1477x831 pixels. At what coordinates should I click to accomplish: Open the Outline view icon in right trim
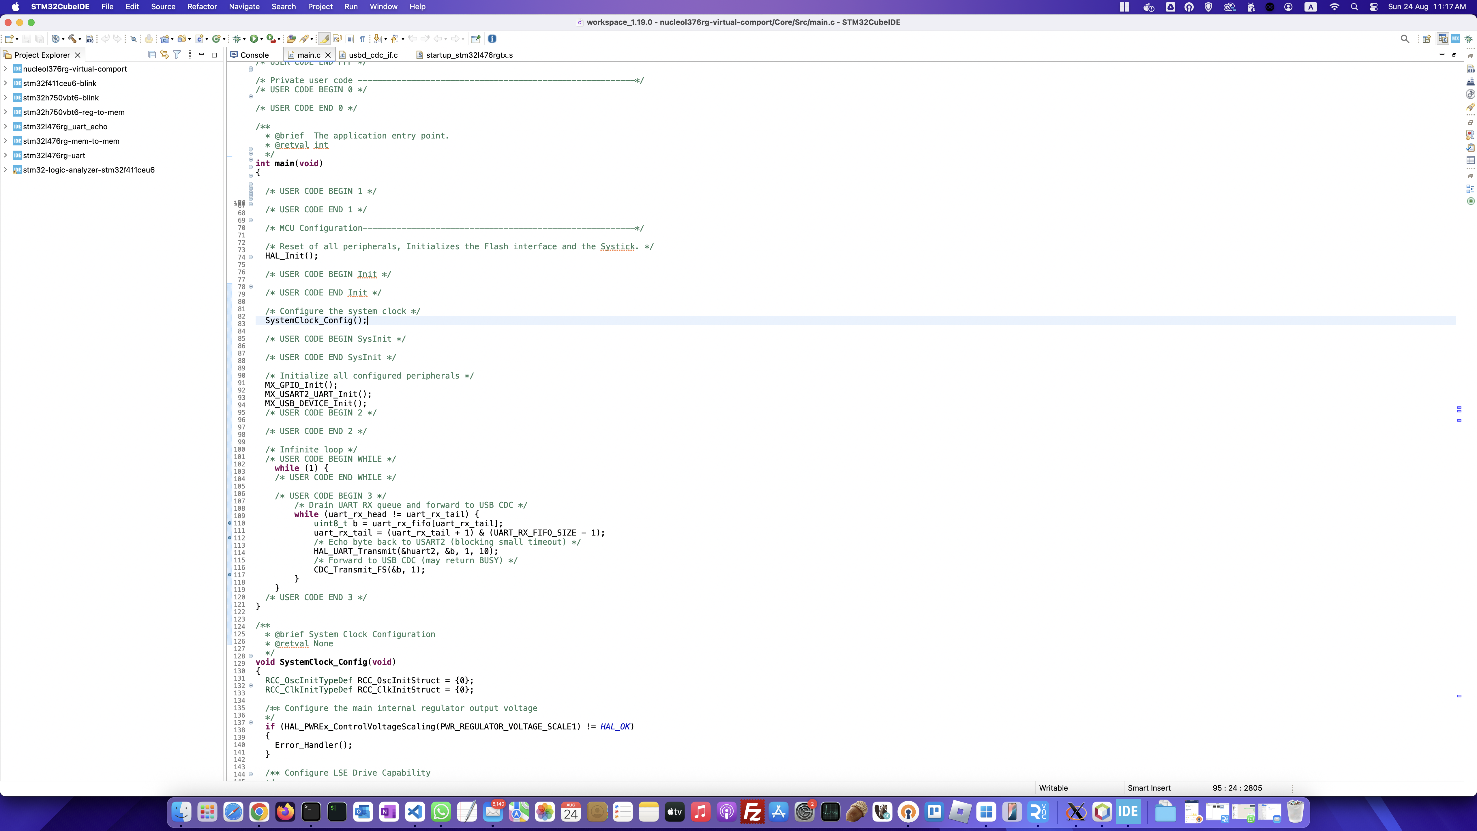pyautogui.click(x=1471, y=189)
